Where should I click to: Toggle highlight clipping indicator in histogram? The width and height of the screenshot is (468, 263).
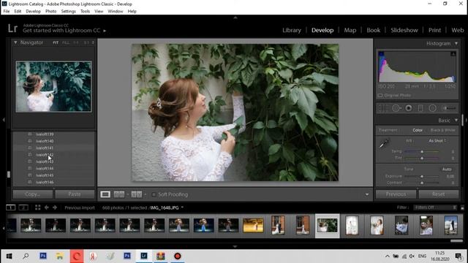453,54
